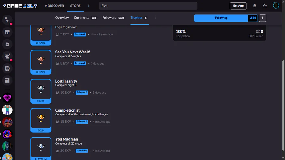Click the 'about 2 years ago' timestamp

tap(102, 34)
